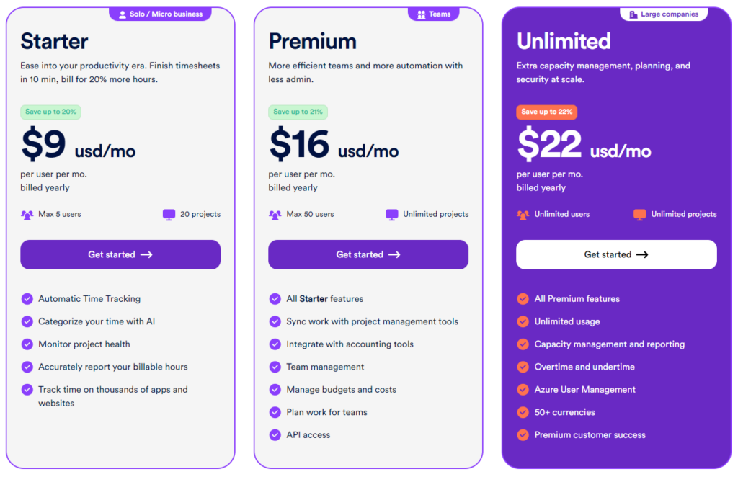Click the orange Save up to 22% tag

546,112
